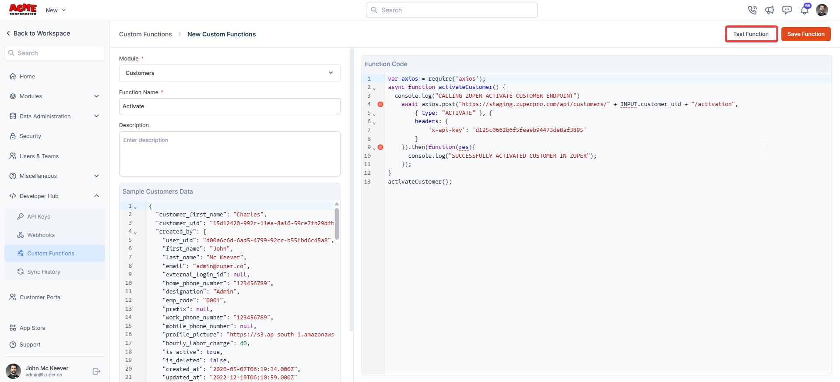Click the ACME Corporation logo
The image size is (840, 382).
[23, 10]
